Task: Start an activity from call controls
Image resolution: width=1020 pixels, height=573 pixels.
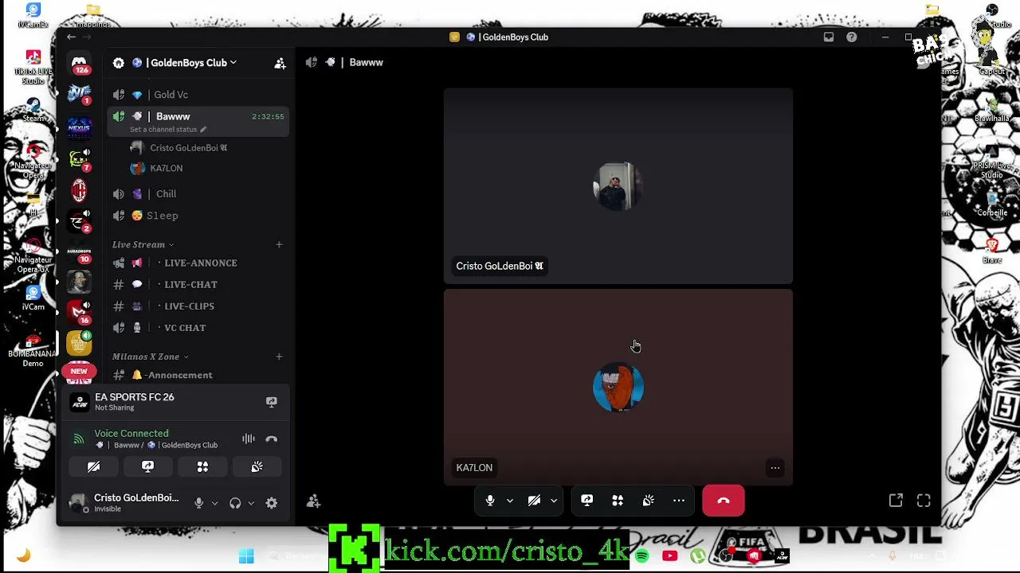Action: coord(618,501)
